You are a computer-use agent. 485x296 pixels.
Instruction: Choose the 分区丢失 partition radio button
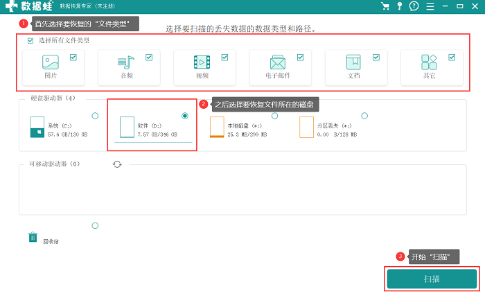click(x=364, y=116)
